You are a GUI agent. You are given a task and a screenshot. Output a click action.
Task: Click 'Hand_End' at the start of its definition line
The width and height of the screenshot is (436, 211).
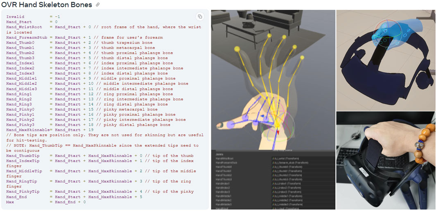point(16,197)
